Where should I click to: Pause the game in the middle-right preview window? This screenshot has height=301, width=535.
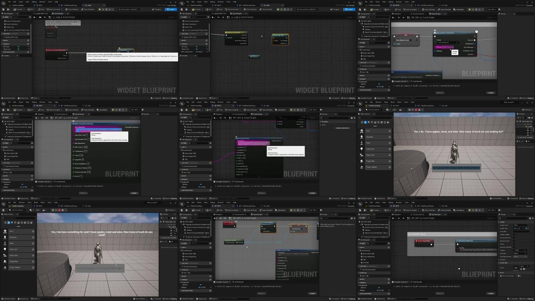click(409, 110)
